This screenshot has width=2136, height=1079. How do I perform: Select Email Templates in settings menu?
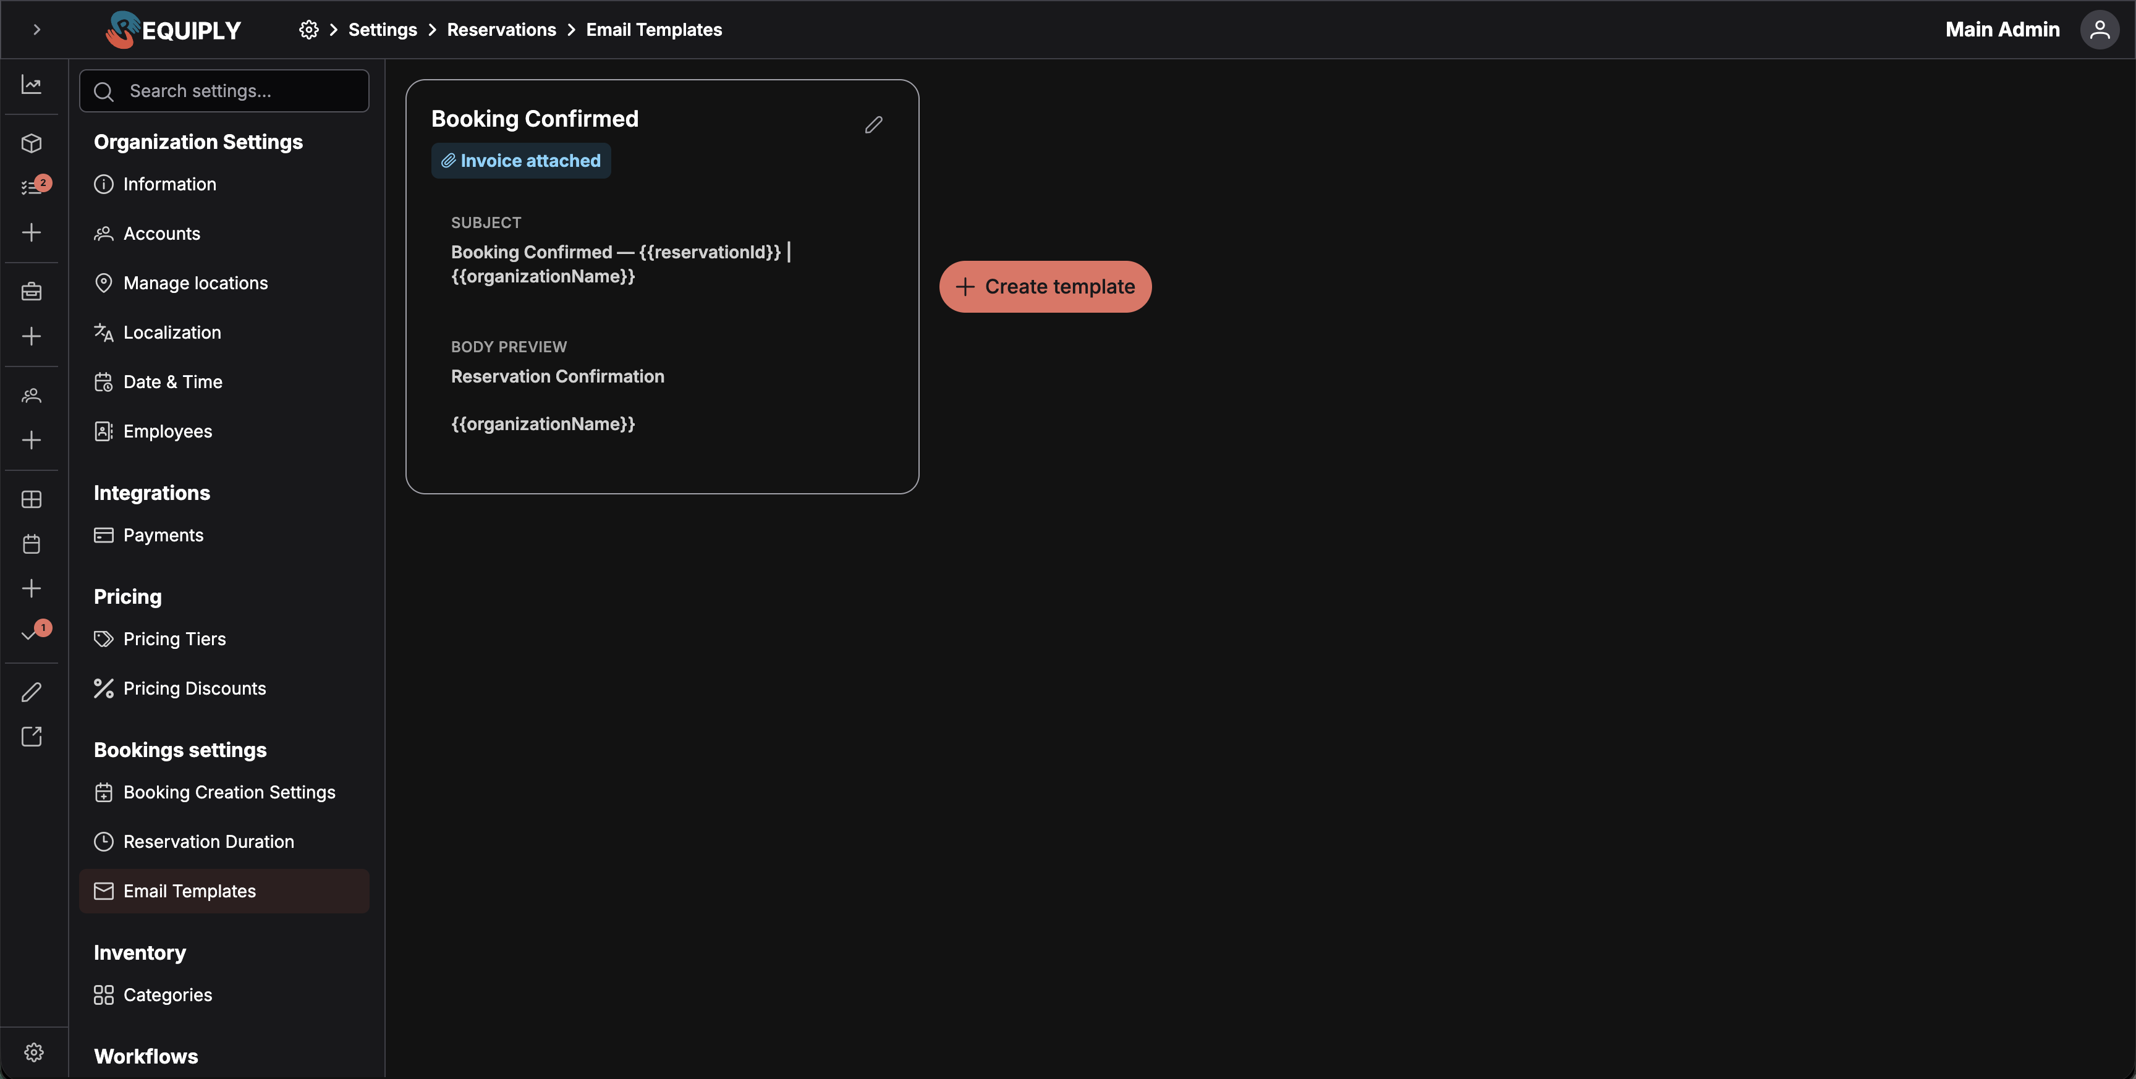(224, 891)
